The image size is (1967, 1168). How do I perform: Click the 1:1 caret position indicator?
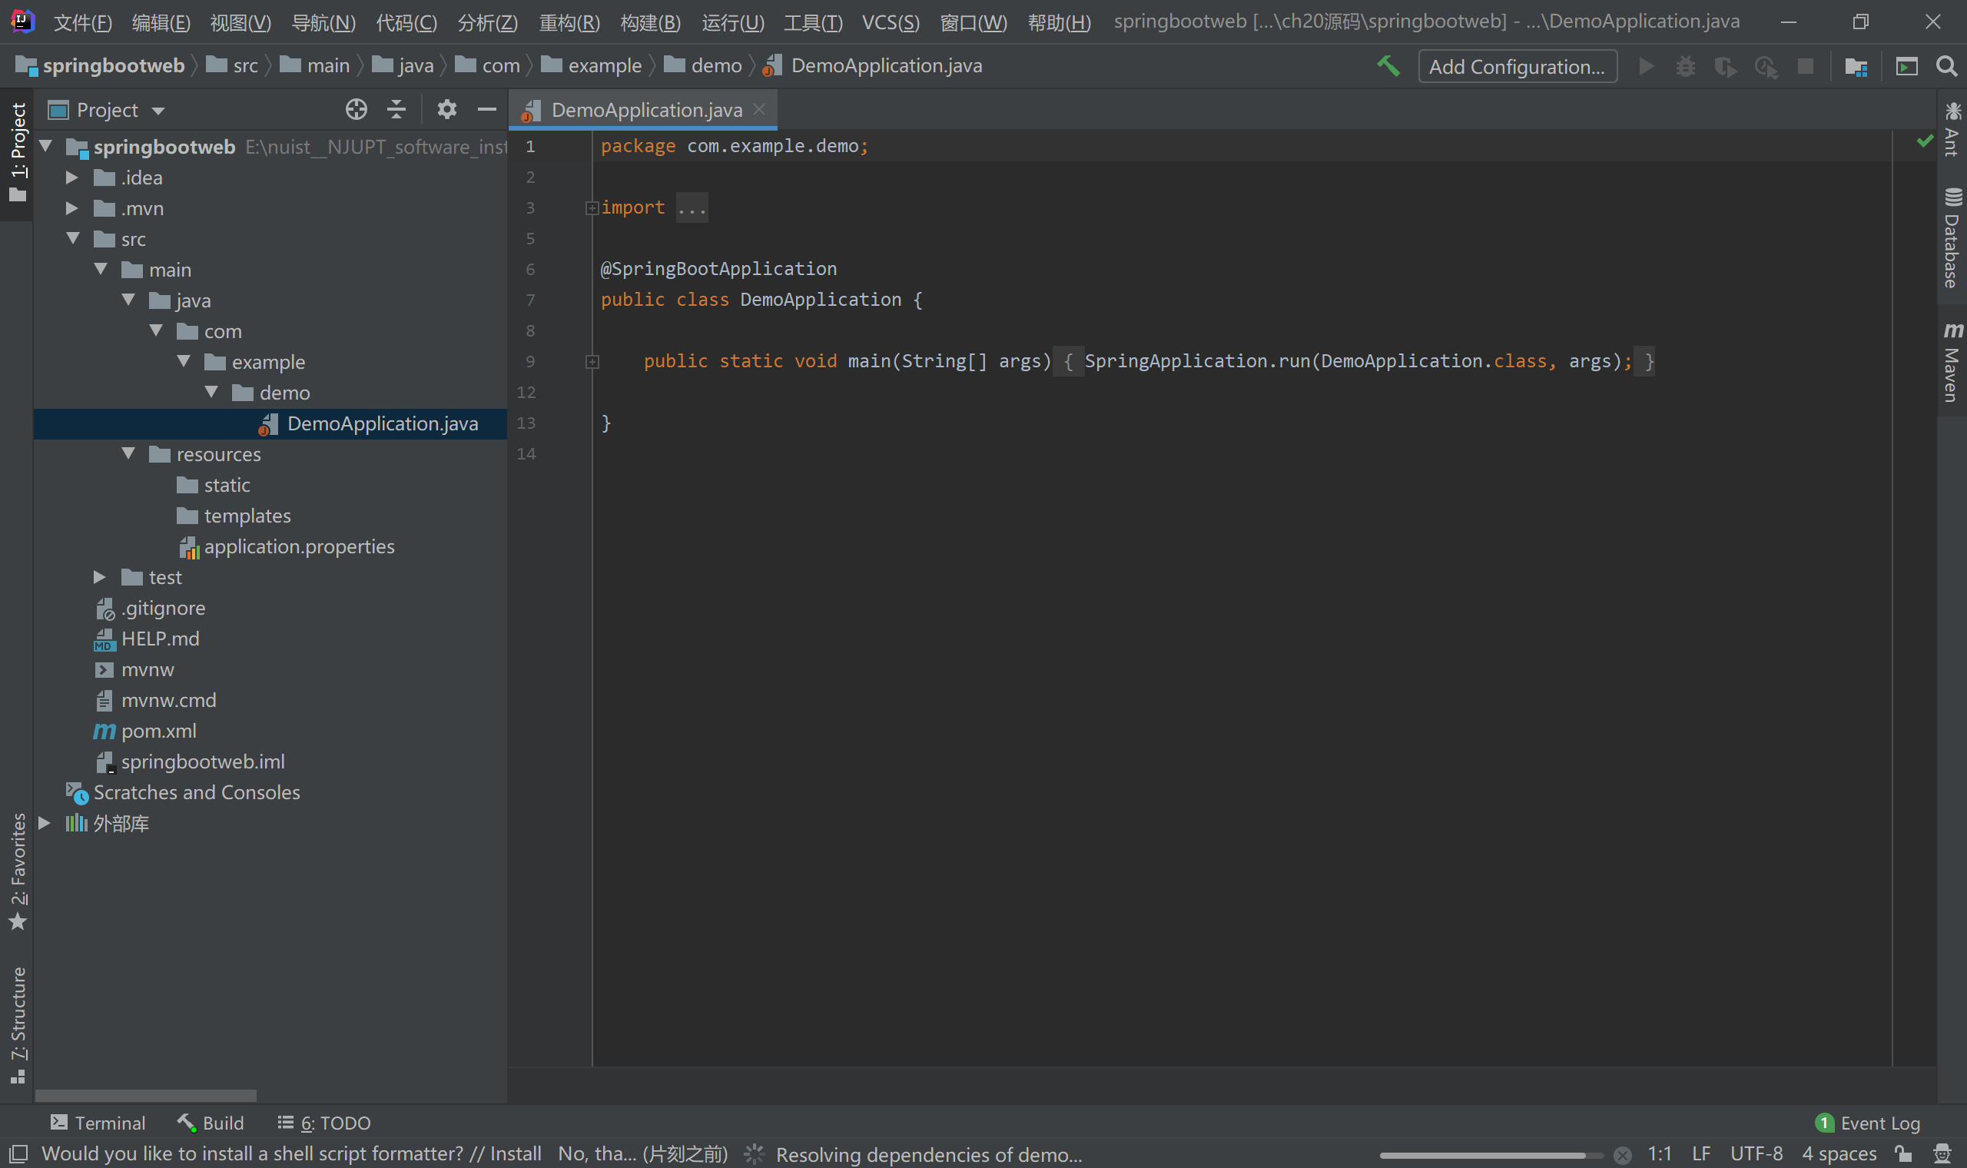tap(1660, 1155)
